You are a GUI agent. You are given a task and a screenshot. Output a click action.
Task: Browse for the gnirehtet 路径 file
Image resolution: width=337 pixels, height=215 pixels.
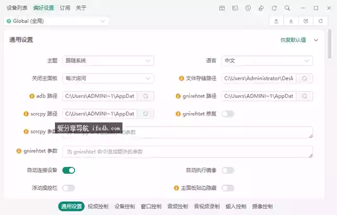coord(305,96)
